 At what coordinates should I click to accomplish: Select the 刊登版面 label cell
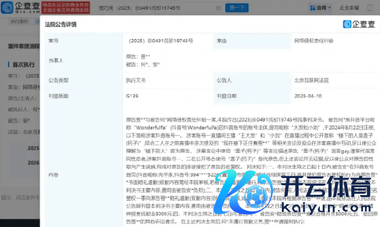(58, 96)
